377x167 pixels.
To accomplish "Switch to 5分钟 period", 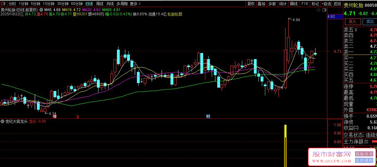I will [36, 4].
